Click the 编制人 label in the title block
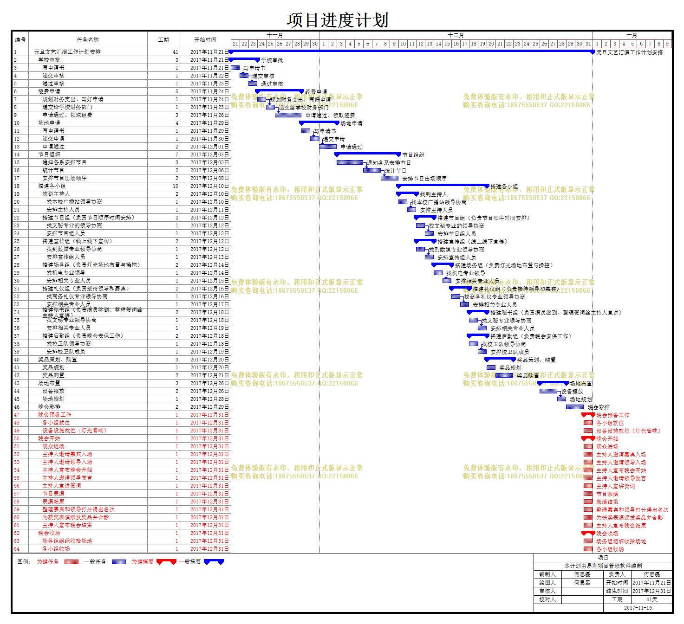This screenshot has height=624, width=684. pos(547,574)
